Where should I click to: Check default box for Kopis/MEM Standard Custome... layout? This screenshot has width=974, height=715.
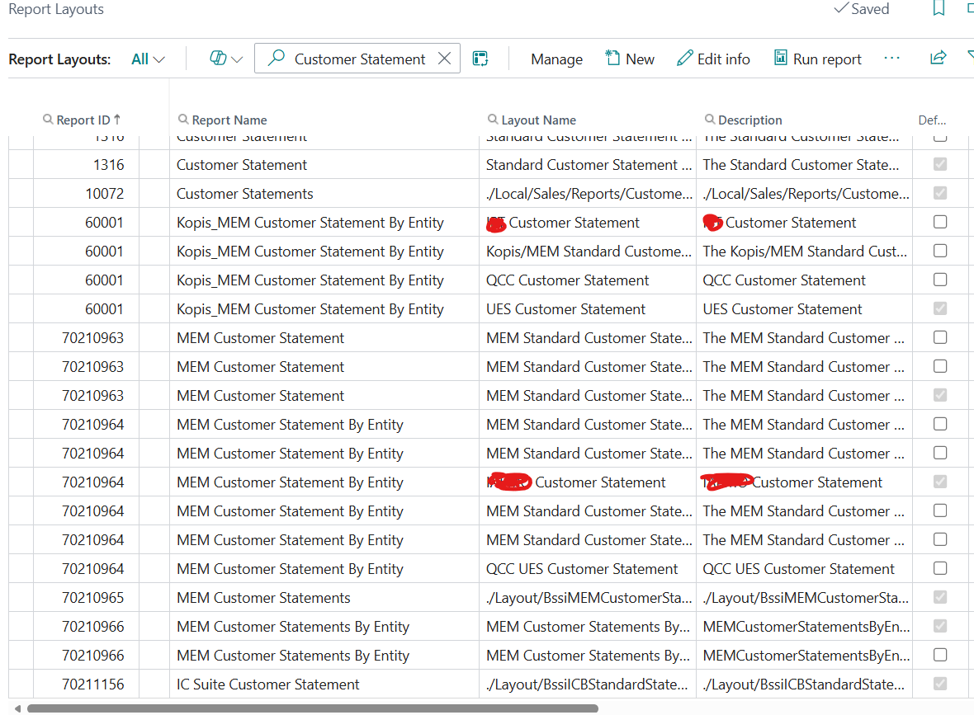[940, 251]
